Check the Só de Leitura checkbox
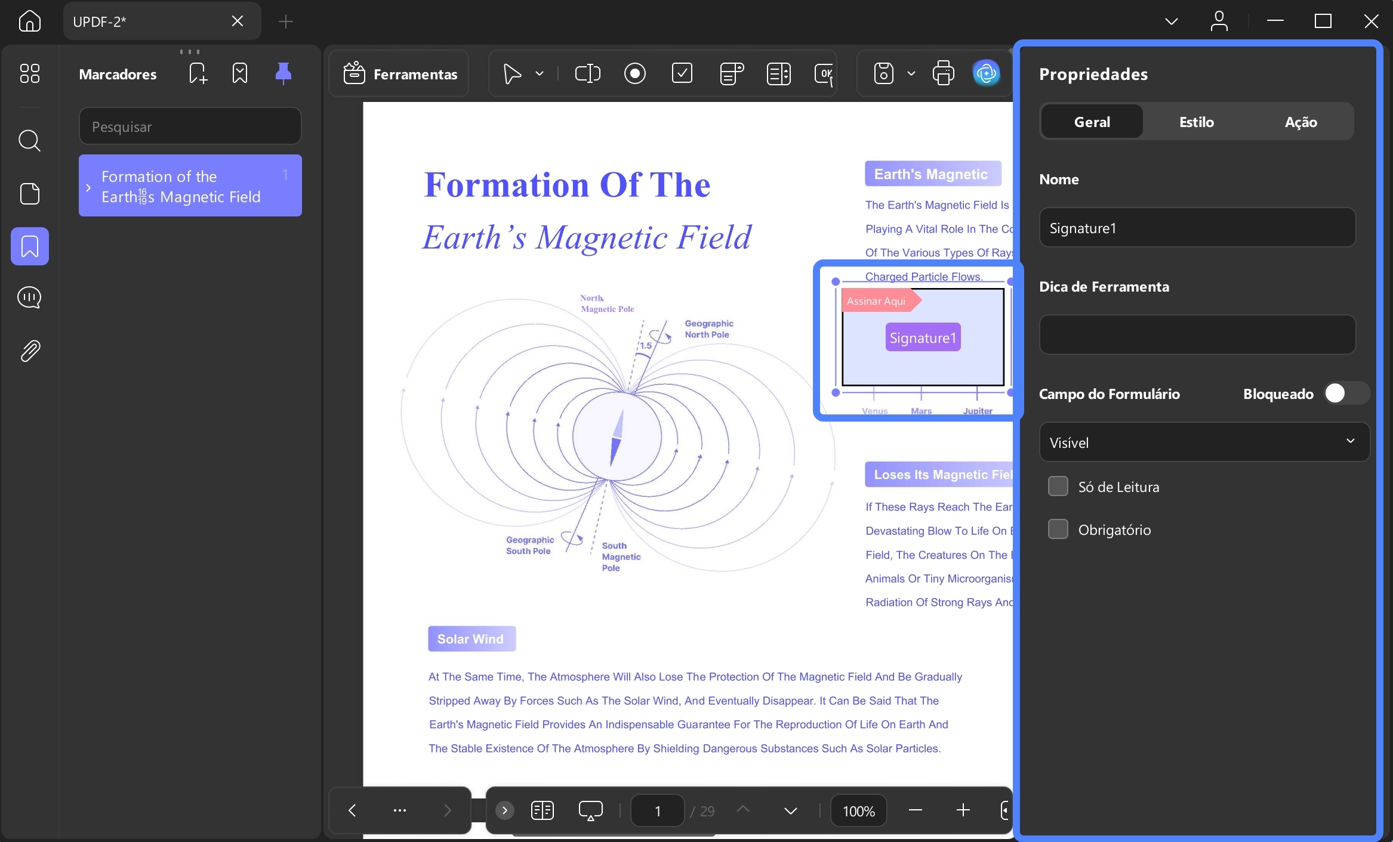Viewport: 1393px width, 842px height. [1058, 487]
